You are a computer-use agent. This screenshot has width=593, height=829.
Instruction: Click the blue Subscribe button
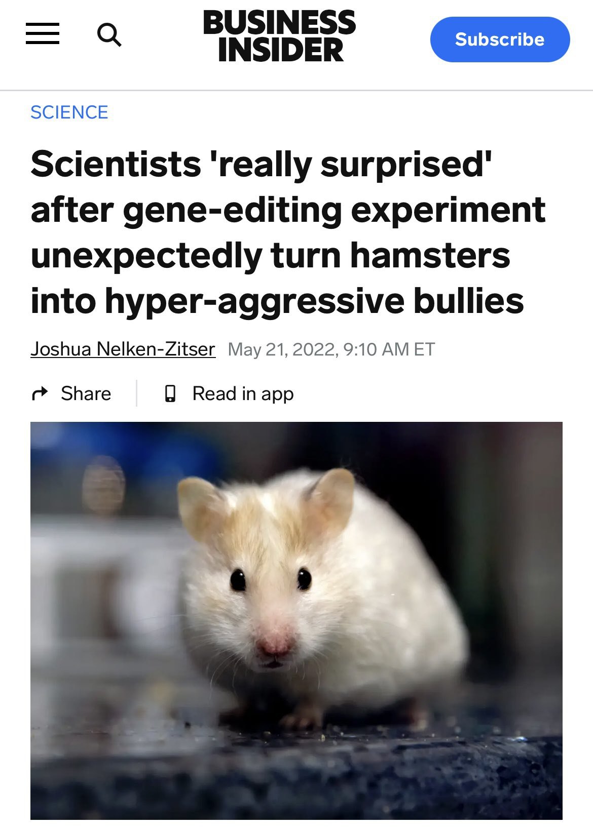[x=500, y=40]
